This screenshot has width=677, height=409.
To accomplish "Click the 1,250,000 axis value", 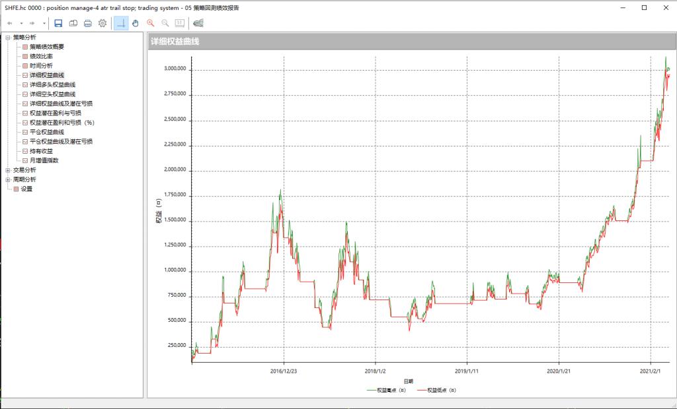I will click(175, 245).
